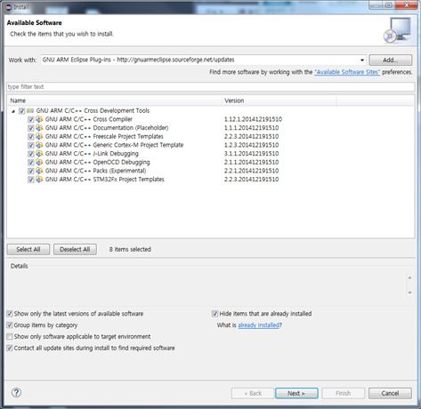Click the Packs (Experimental) feature icon
Viewport: 421px width, 409px height.
[x=39, y=171]
